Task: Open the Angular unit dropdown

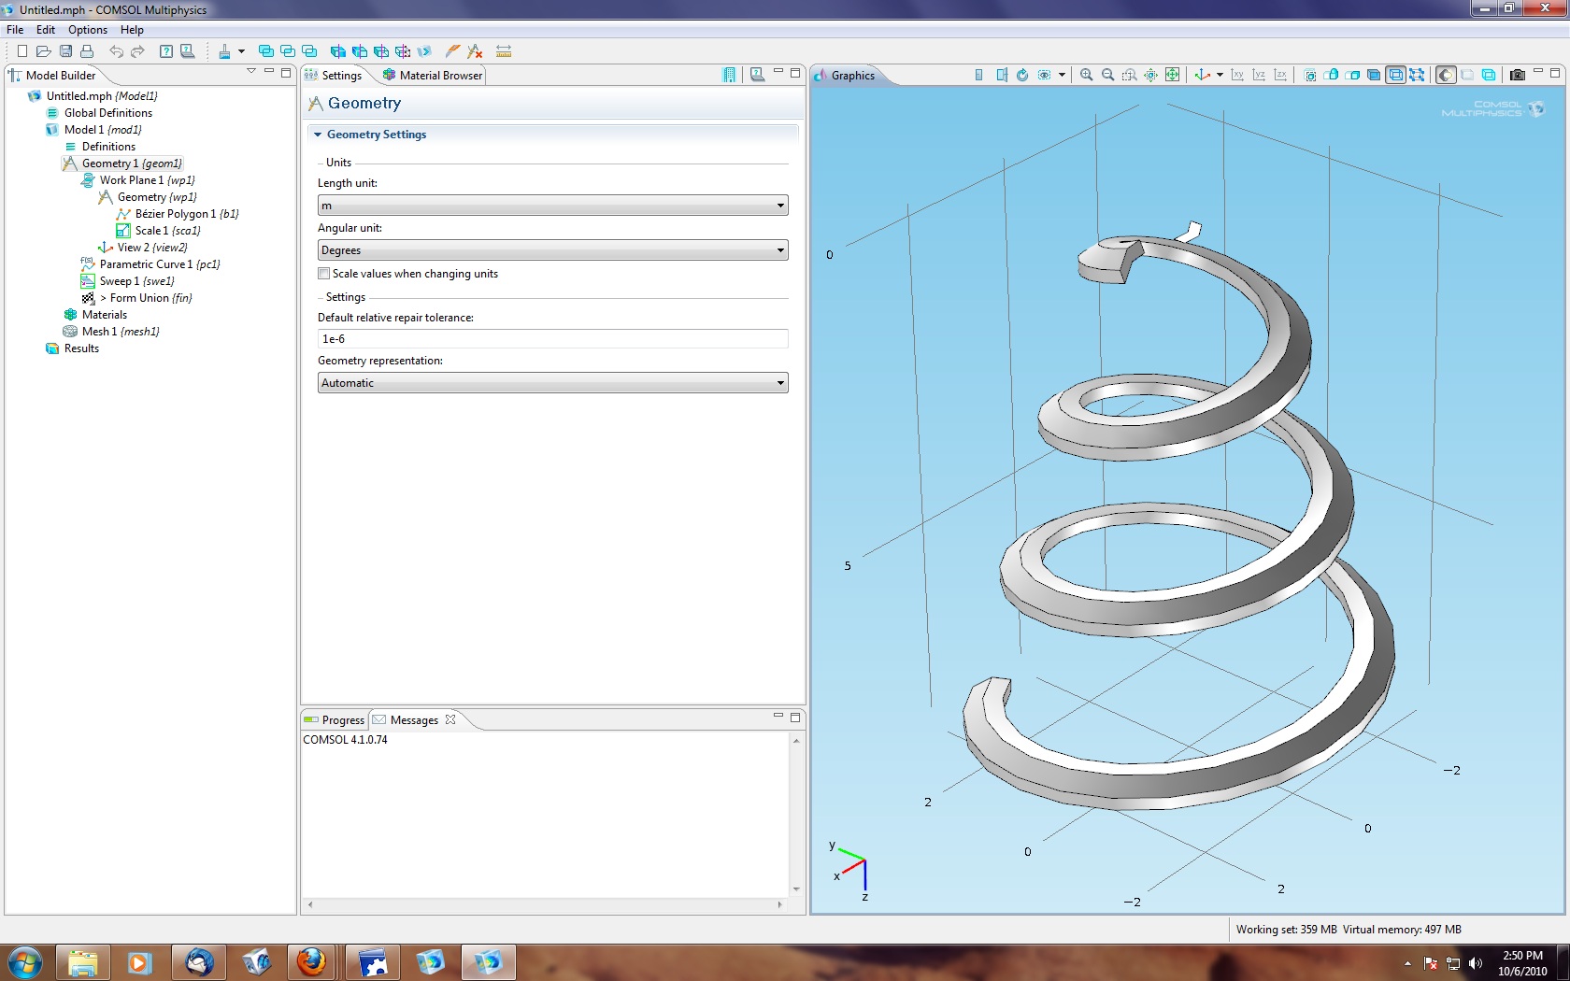Action: coord(552,250)
